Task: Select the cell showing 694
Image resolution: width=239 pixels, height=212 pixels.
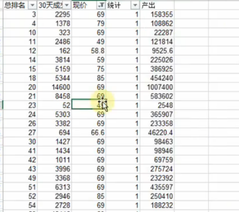Action: [x=54, y=133]
